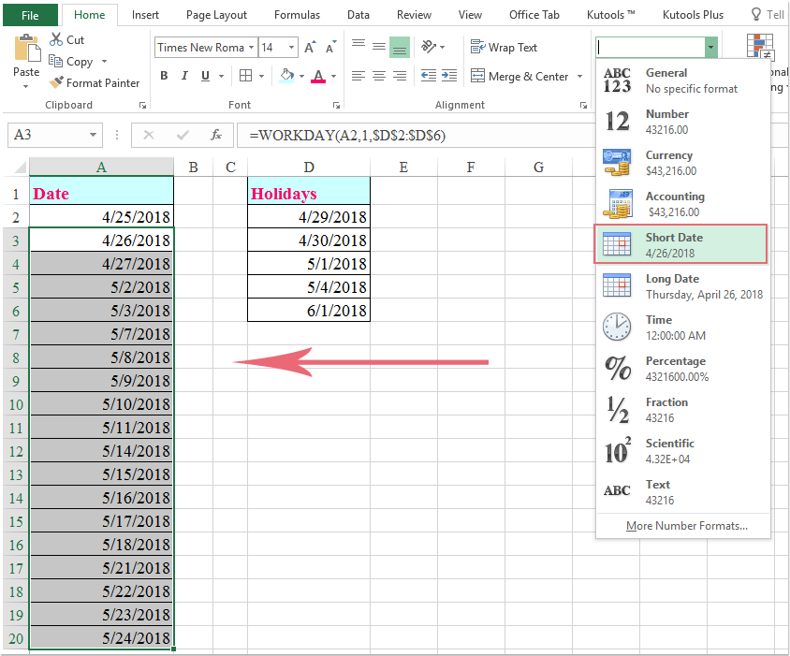The image size is (790, 656).
Task: Click the Conditional Formatting icon
Action: pos(760,45)
